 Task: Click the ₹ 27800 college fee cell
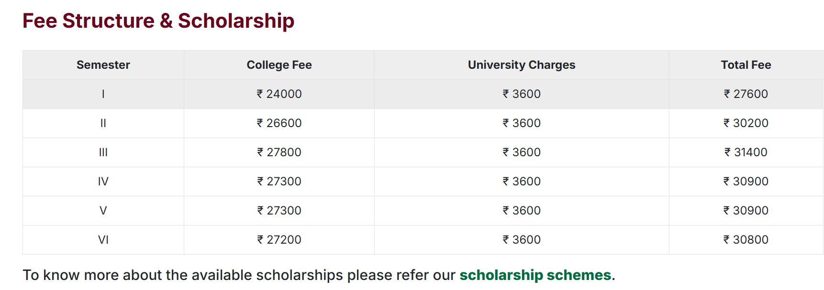pyautogui.click(x=279, y=152)
